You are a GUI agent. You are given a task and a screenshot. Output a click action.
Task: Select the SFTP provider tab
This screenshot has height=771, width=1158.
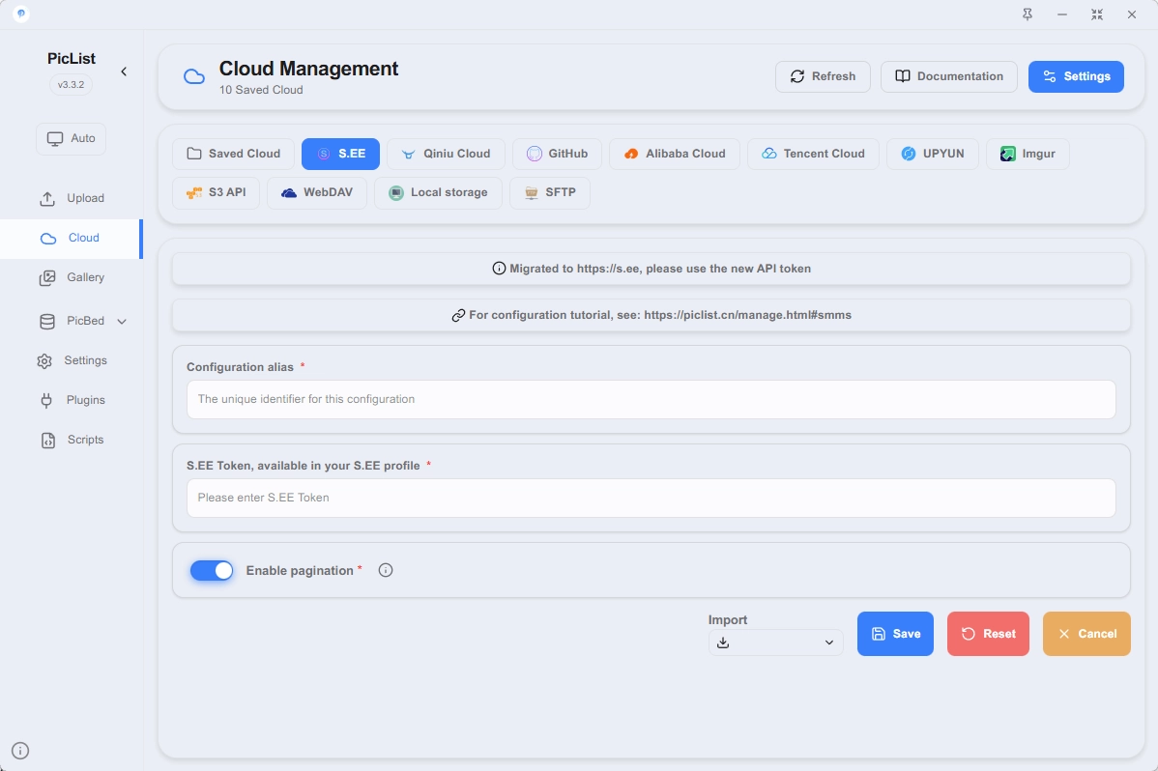[550, 193]
